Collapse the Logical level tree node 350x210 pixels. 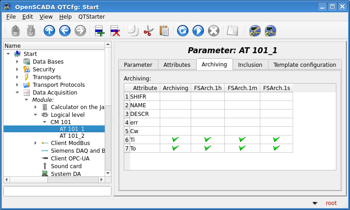click(36, 115)
